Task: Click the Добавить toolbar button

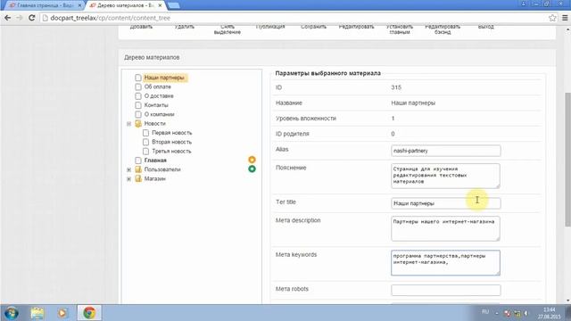Action: pos(141,27)
